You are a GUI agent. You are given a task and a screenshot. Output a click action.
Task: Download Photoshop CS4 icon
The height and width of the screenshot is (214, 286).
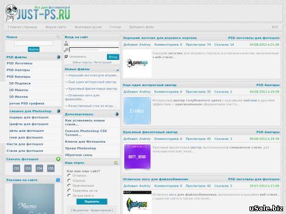tap(39, 168)
